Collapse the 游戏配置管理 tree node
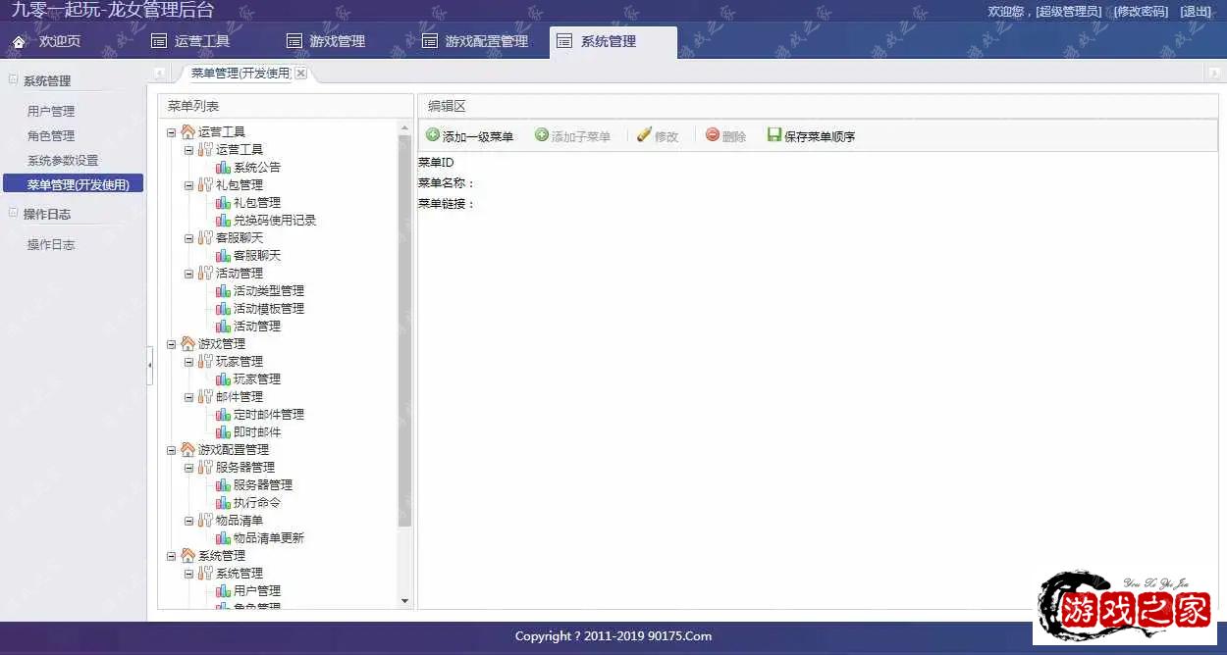The image size is (1227, 655). 172,450
